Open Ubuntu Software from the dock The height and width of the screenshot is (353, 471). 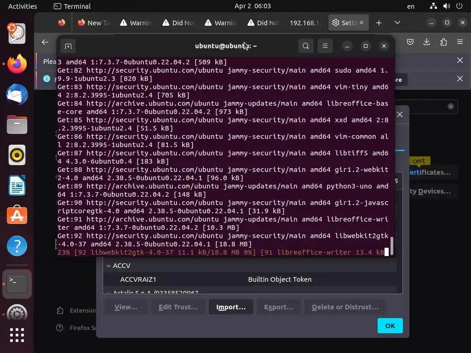pos(17,215)
